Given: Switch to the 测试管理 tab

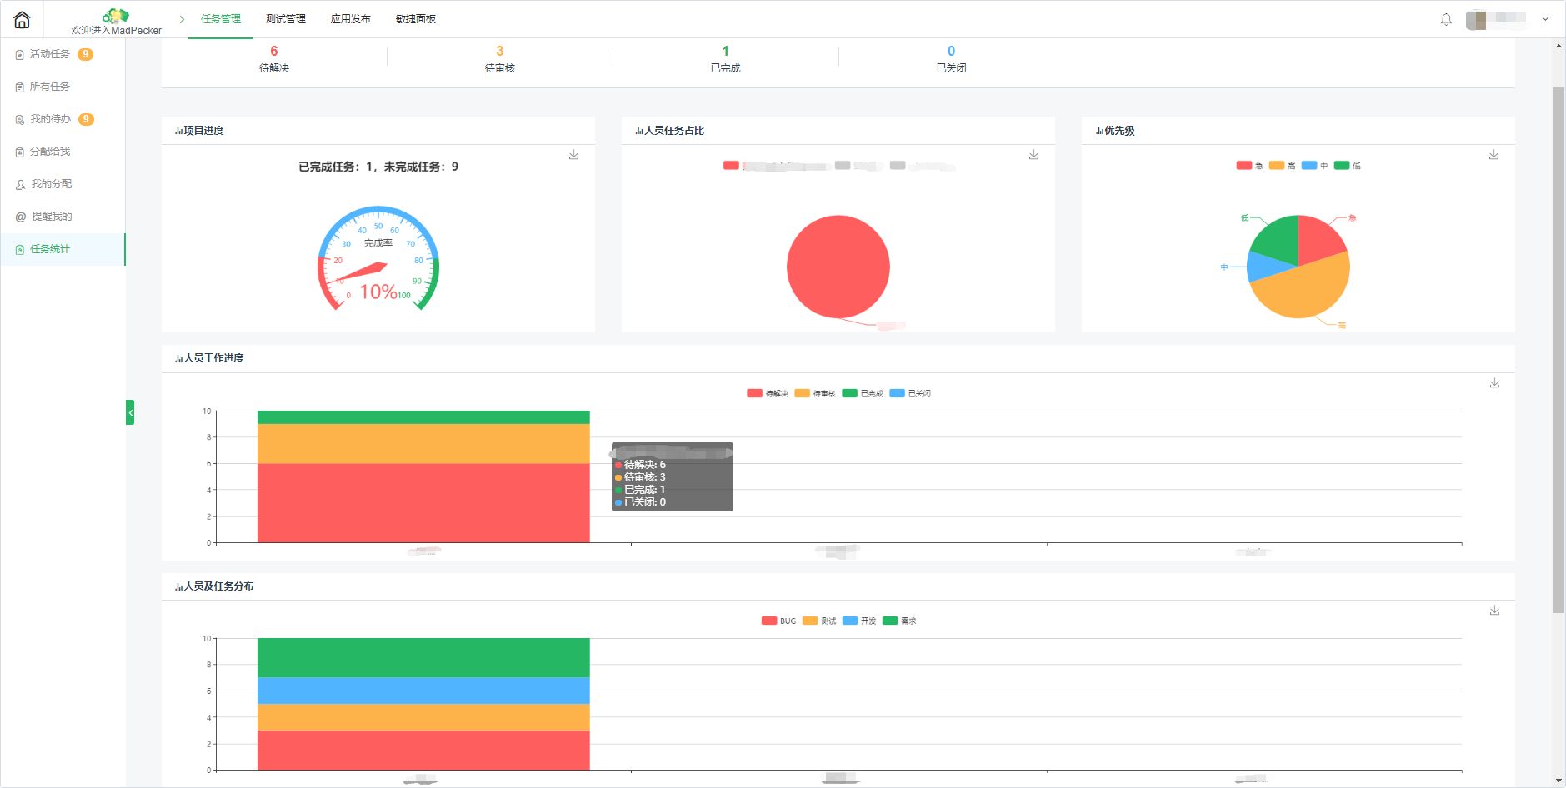Looking at the screenshot, I should [x=286, y=19].
